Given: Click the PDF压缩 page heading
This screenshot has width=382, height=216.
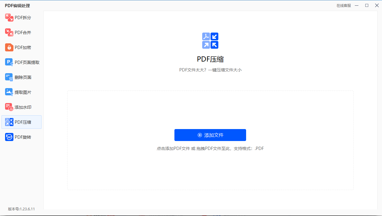Looking at the screenshot, I should [210, 59].
